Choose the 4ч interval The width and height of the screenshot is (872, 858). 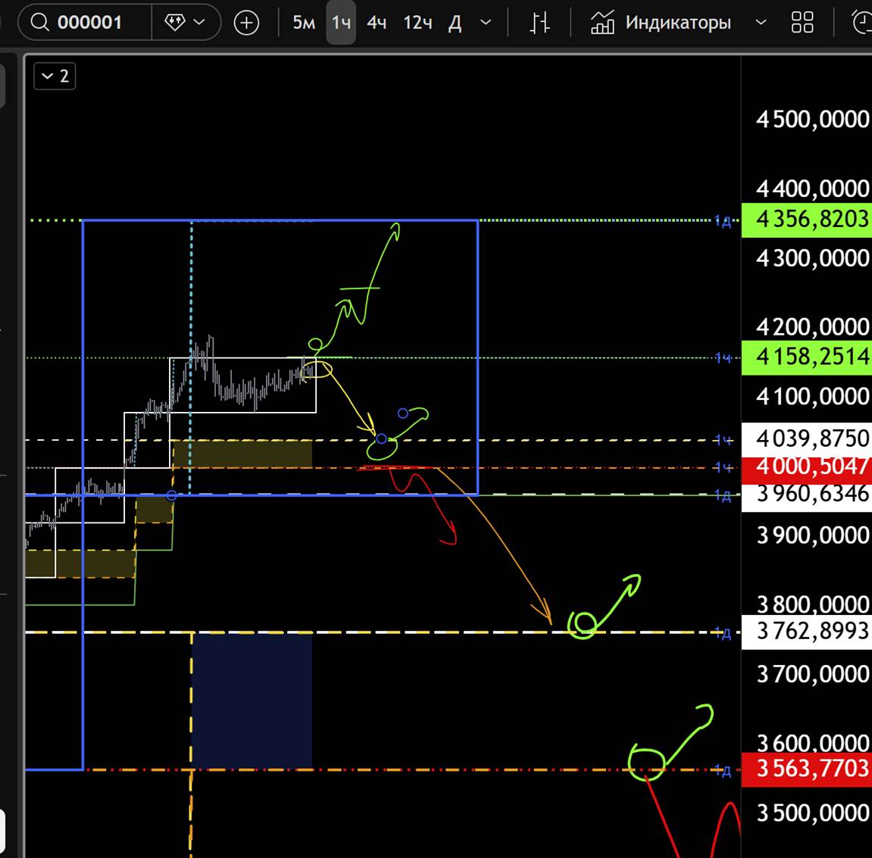(x=377, y=23)
